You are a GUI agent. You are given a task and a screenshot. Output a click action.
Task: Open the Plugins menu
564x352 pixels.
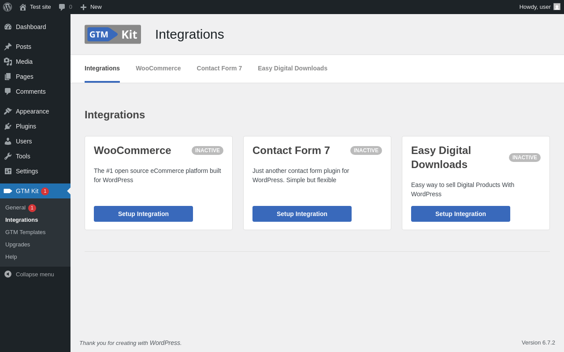(35, 126)
